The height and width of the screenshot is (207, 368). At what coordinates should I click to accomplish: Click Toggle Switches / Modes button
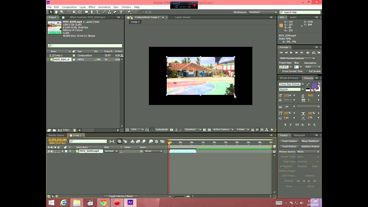121,196
